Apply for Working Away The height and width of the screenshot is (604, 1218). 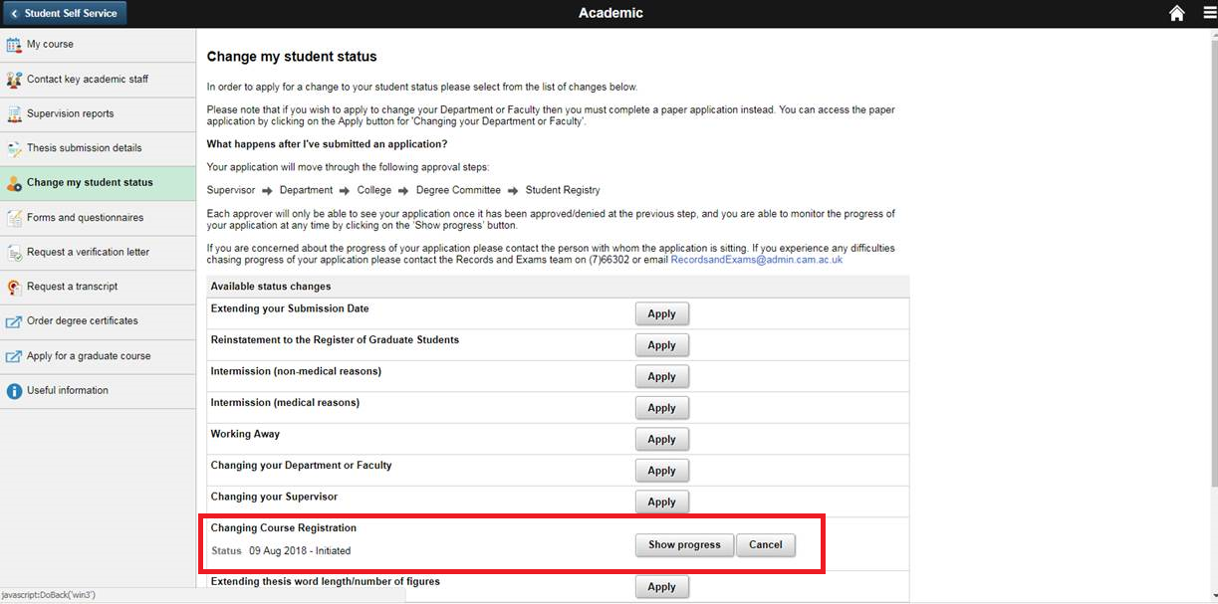tap(661, 440)
